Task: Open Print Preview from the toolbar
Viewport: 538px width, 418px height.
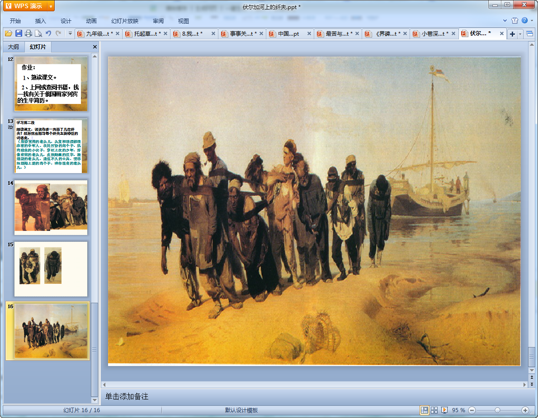Action: [38, 33]
